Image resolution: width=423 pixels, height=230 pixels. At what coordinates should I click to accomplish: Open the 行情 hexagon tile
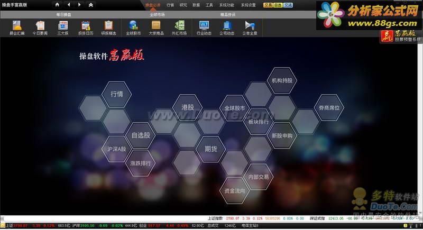117,94
